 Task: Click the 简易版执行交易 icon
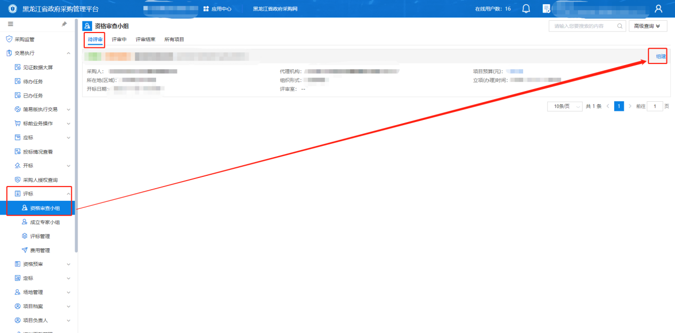coord(18,109)
